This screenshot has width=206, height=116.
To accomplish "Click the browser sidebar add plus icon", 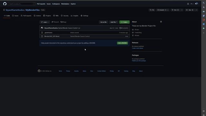I will (204, 33).
